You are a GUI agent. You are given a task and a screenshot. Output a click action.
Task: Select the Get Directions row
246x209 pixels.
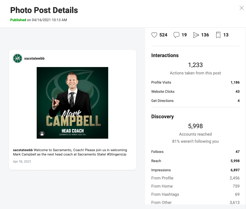[x=195, y=101]
